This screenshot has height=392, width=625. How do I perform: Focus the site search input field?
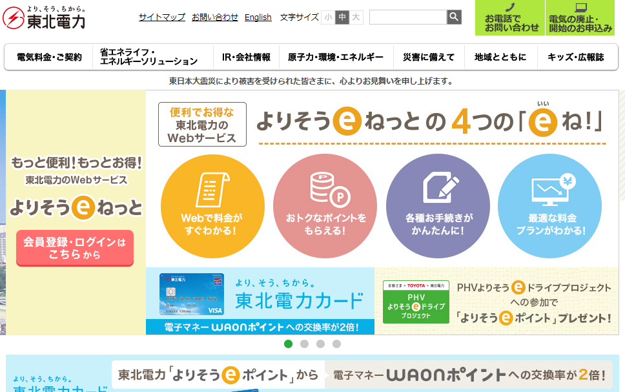pos(408,17)
